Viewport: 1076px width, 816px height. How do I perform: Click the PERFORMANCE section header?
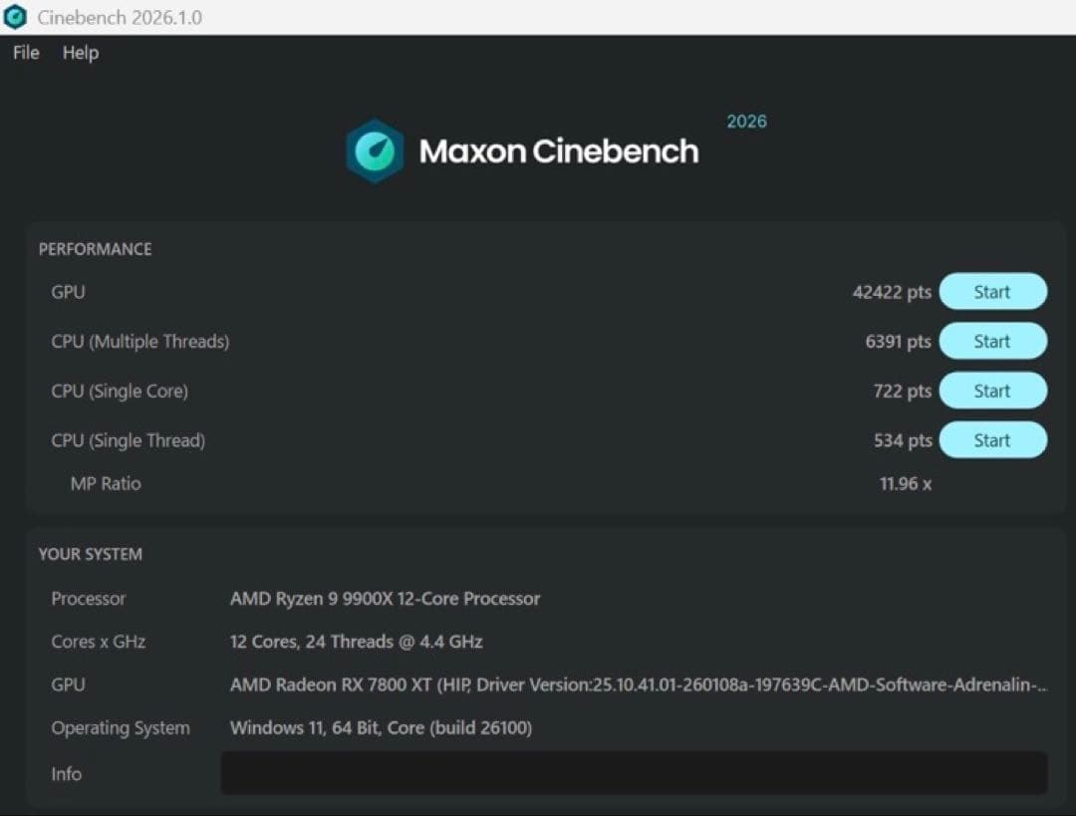point(95,249)
